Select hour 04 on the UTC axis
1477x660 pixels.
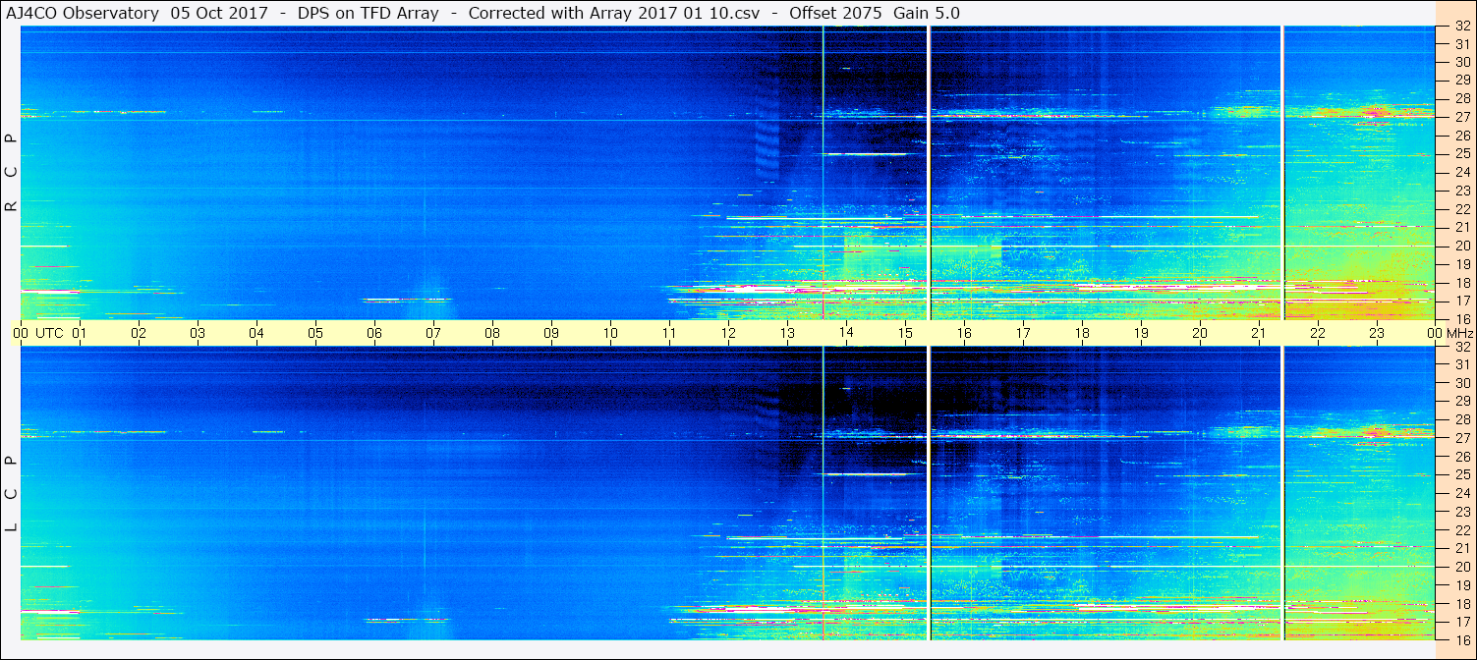coord(256,333)
